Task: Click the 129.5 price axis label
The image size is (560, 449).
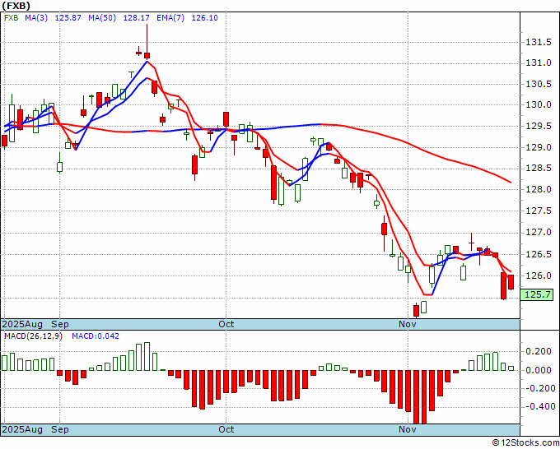Action: click(539, 127)
